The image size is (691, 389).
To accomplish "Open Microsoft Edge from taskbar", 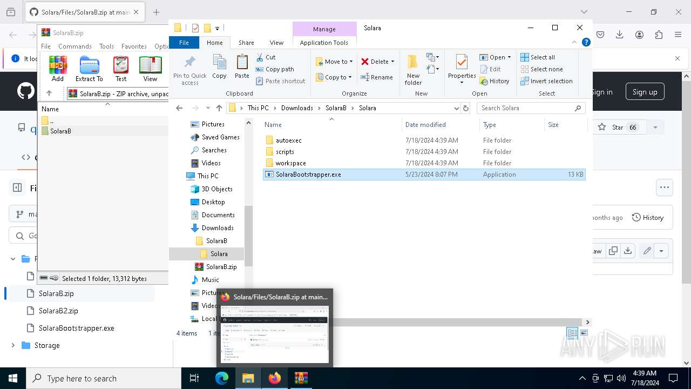I will [222, 379].
